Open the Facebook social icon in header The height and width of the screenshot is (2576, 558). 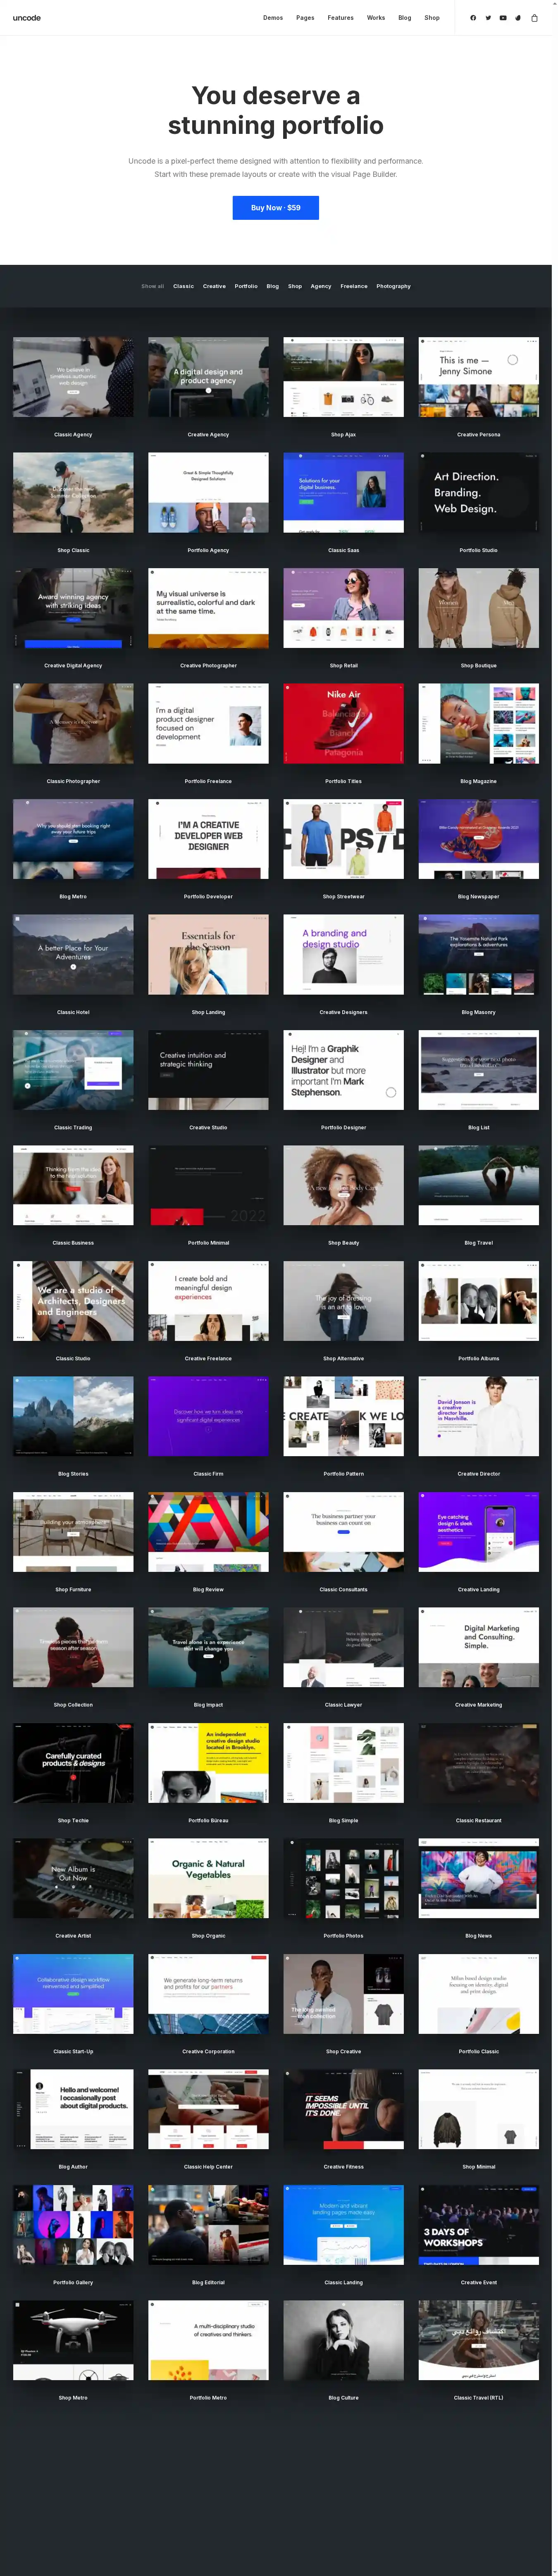(473, 18)
